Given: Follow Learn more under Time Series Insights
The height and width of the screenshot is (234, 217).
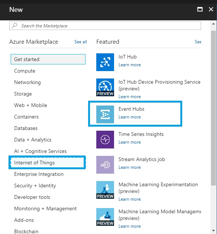Looking at the screenshot, I should click(x=130, y=142).
